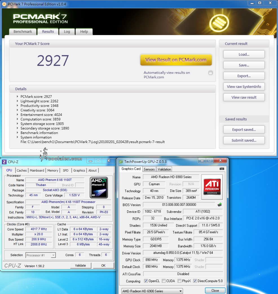The height and width of the screenshot is (294, 278).
Task: Switch to the Benchmark tab in PCMark
Action: tap(23, 31)
